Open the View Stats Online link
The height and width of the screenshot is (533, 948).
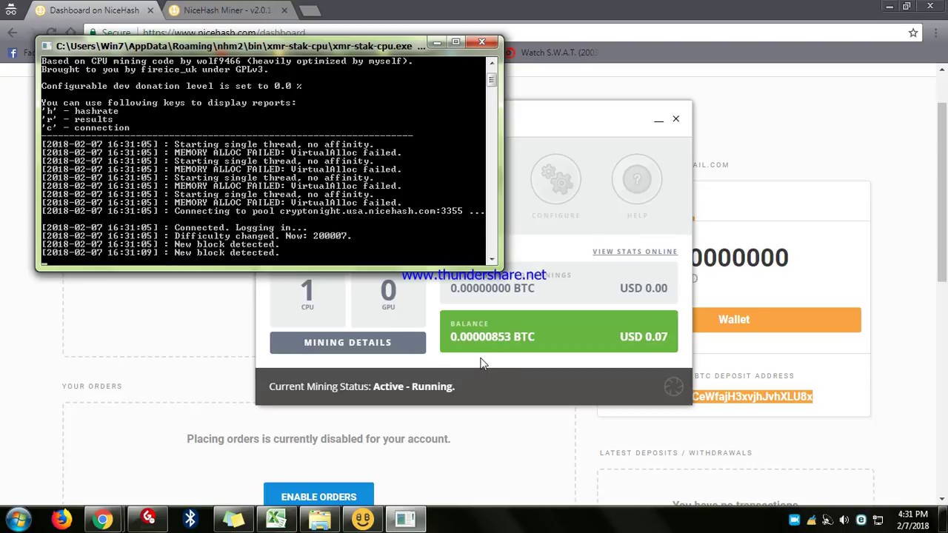pos(635,252)
